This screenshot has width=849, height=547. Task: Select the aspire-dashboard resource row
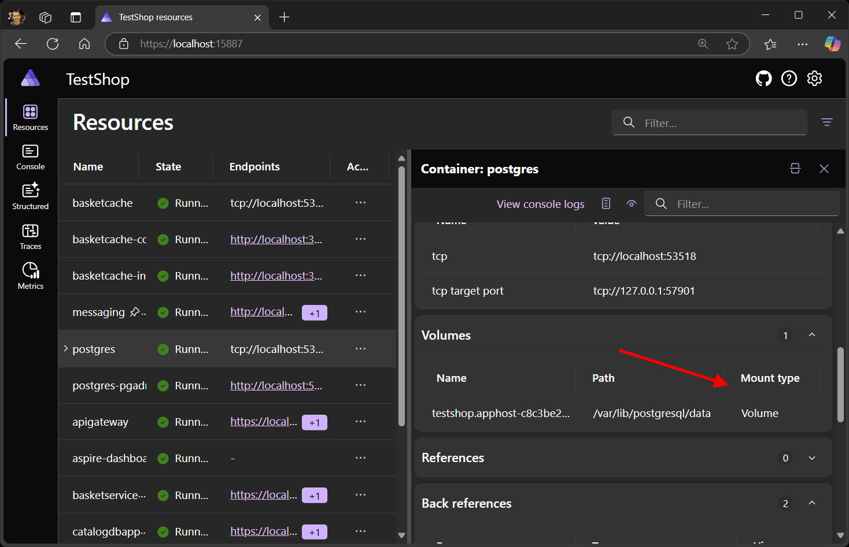click(x=227, y=458)
